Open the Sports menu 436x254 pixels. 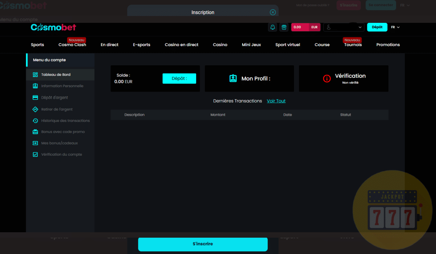click(x=37, y=45)
